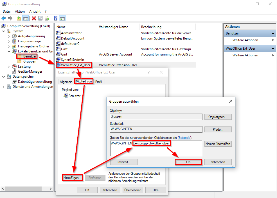
Task: Click the blue Back arrow in toolbar
Action: pyautogui.click(x=4, y=18)
